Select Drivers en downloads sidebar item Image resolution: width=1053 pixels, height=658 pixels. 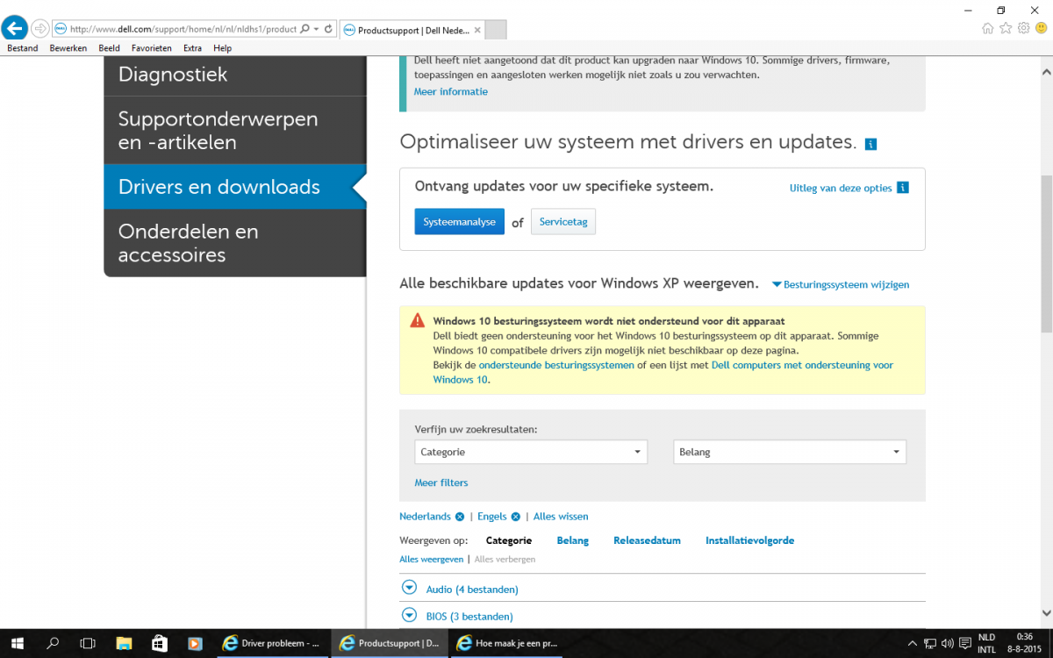(x=235, y=187)
